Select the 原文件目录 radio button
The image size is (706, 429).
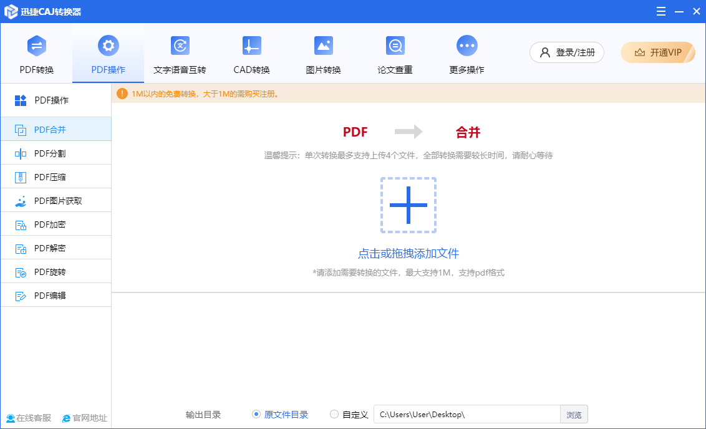pyautogui.click(x=256, y=414)
